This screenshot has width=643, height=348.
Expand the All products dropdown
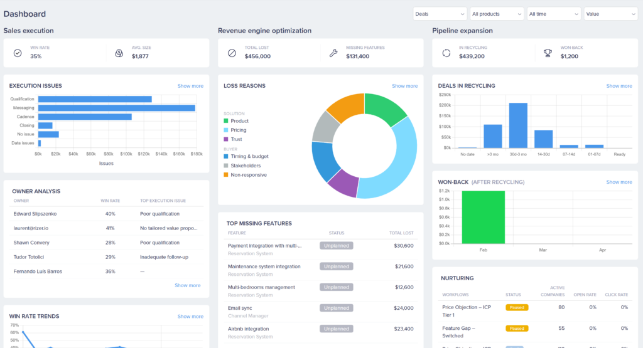pyautogui.click(x=496, y=14)
